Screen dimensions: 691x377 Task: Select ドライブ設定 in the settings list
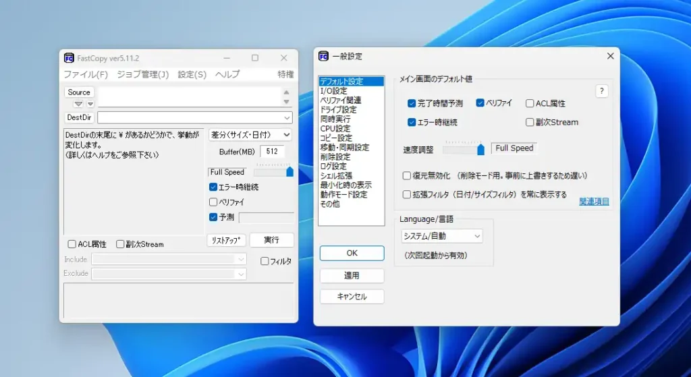click(351, 110)
